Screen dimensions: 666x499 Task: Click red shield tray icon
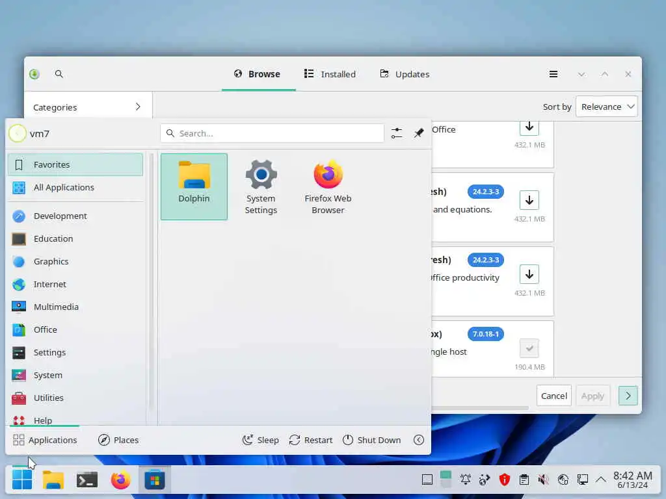coord(505,480)
